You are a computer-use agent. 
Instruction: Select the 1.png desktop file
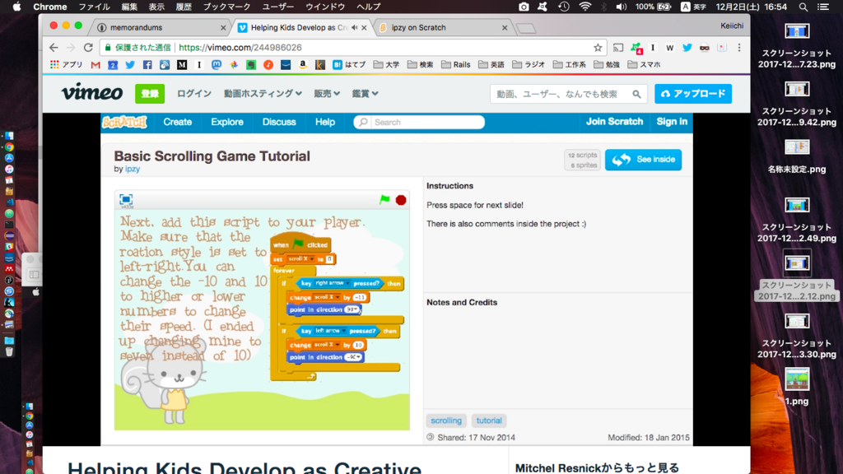(x=797, y=387)
